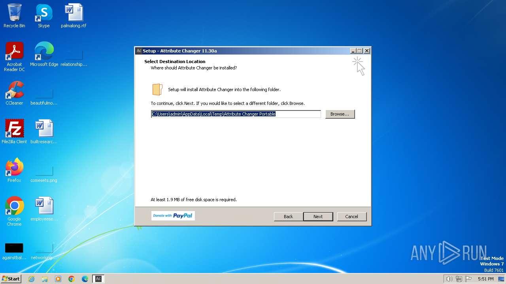Screen dimensions: 506x284
Task: Select the employeese document icon
Action: coord(44,209)
